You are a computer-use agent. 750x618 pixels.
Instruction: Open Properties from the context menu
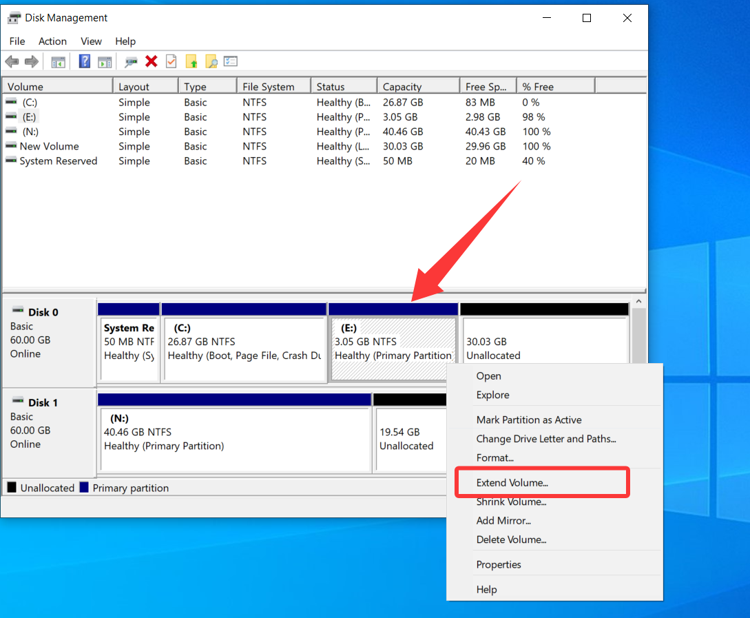pyautogui.click(x=555, y=564)
